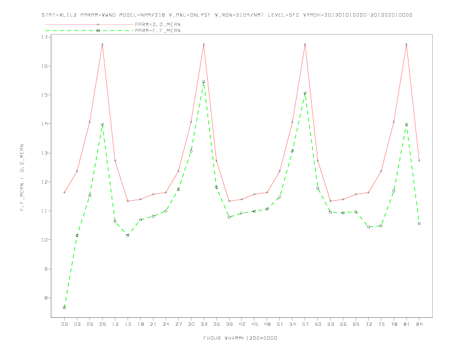Click x-axis forecast hour label 00
Viewport: 457px width, 353px height.
(x=65, y=324)
